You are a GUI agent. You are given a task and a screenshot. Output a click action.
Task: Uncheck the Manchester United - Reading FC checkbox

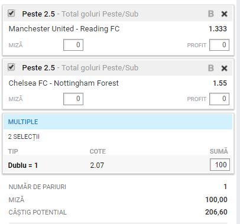(x=11, y=13)
